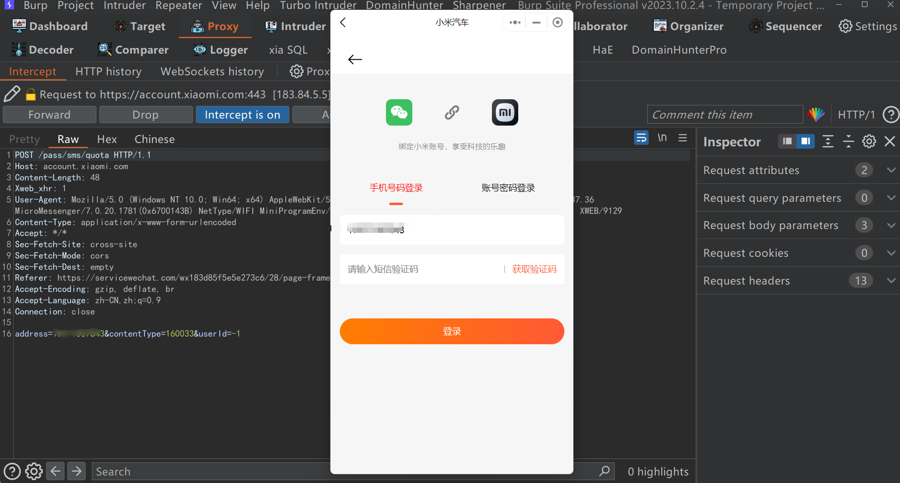900x483 pixels.
Task: Switch Inspector to the left-docked layout
Action: [x=787, y=141]
